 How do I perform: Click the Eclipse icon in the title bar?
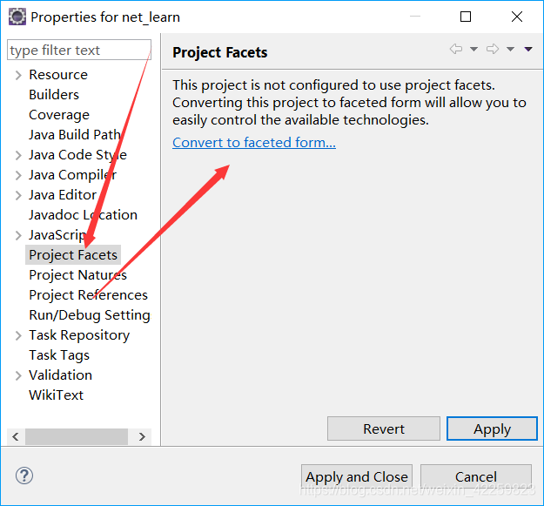point(17,17)
